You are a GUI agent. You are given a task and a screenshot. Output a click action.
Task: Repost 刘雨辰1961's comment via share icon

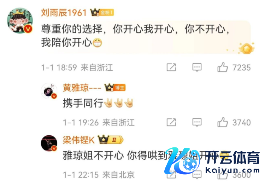click(171, 67)
